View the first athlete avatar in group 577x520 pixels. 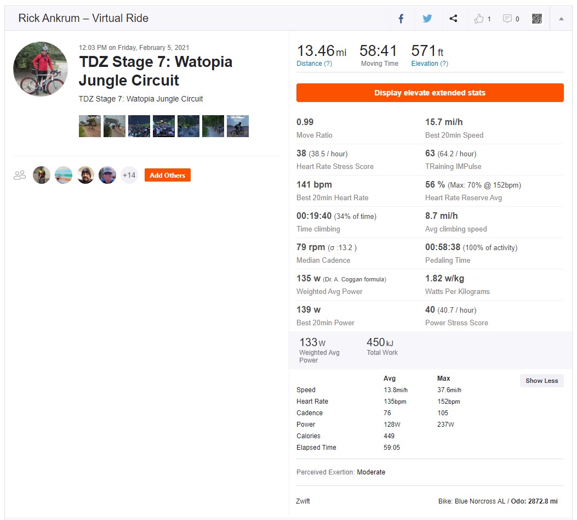point(42,175)
